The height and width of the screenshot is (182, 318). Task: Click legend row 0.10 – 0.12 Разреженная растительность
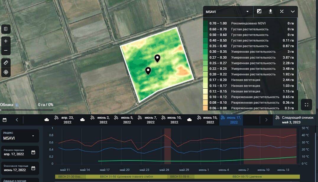(250, 97)
